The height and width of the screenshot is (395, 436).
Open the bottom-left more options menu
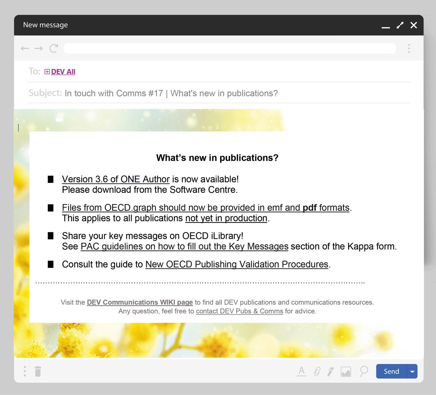pos(24,371)
